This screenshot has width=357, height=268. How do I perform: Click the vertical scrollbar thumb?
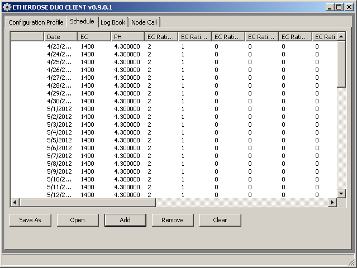pyautogui.click(x=341, y=64)
